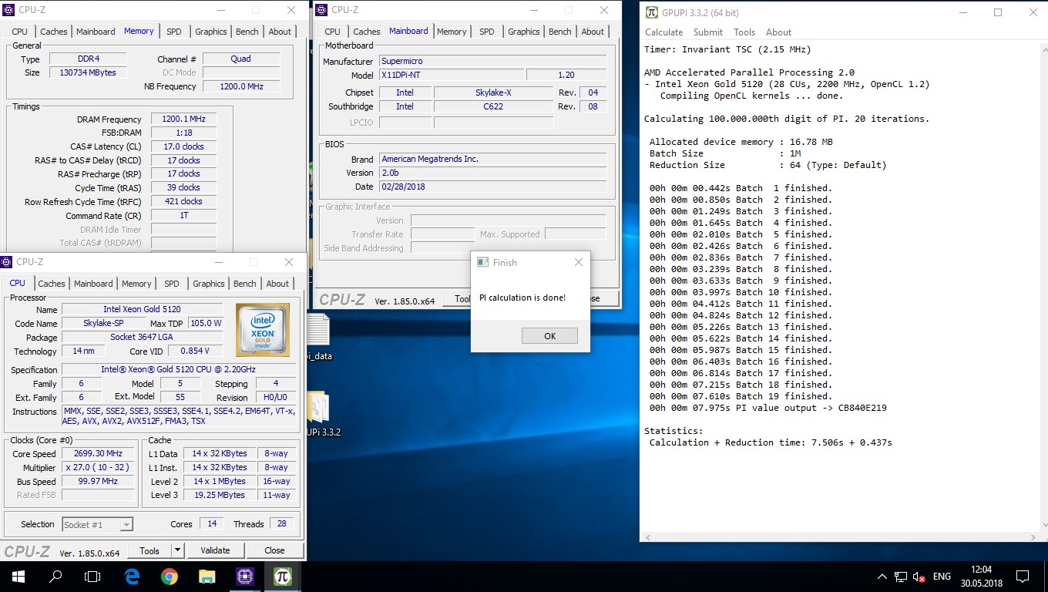
Task: Click Supermicro manufacturer field
Action: click(493, 61)
